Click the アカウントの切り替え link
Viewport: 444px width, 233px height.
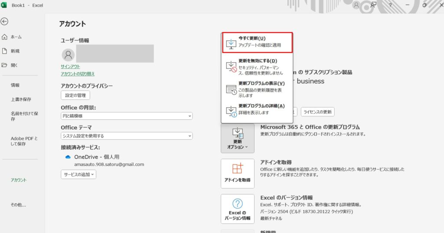pos(78,74)
